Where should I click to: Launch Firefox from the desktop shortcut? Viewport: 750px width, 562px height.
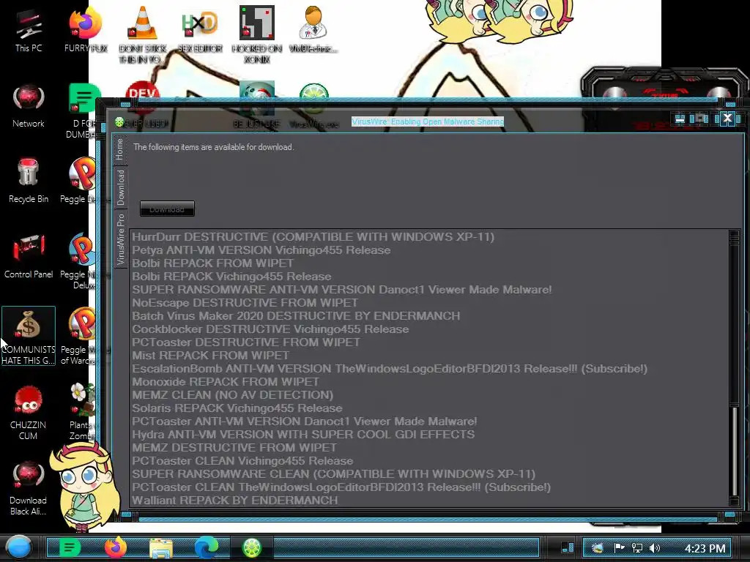coord(86,29)
